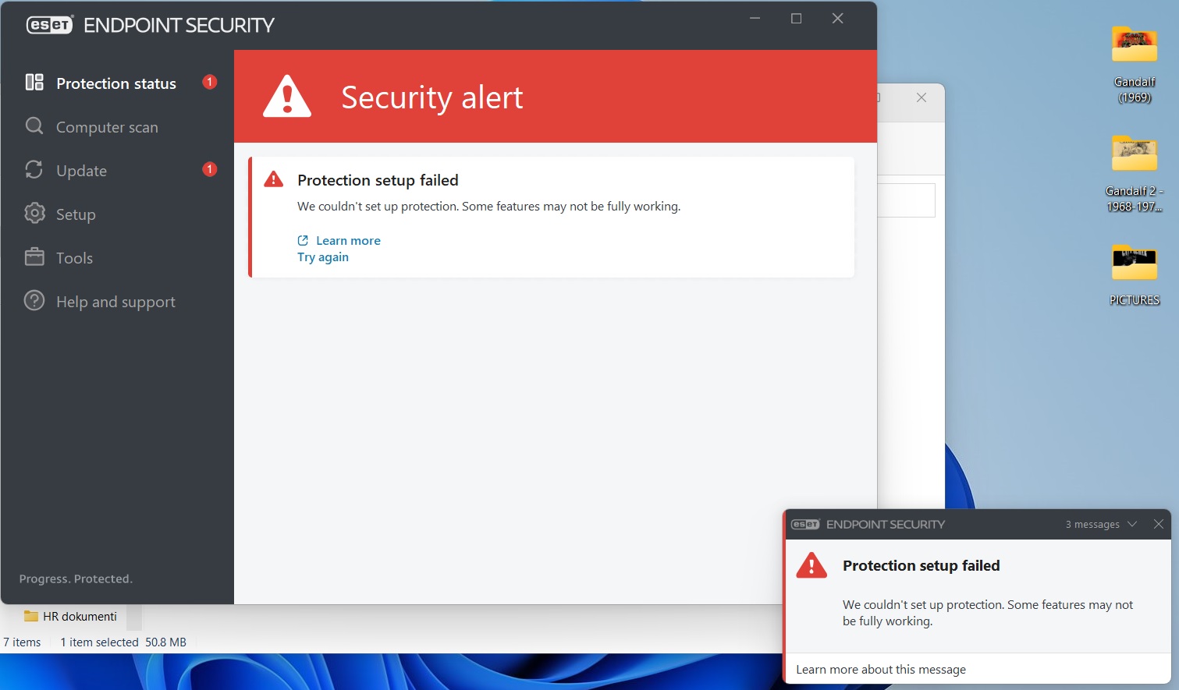The height and width of the screenshot is (690, 1179).
Task: Click the Update refresh arrows icon
Action: [34, 170]
